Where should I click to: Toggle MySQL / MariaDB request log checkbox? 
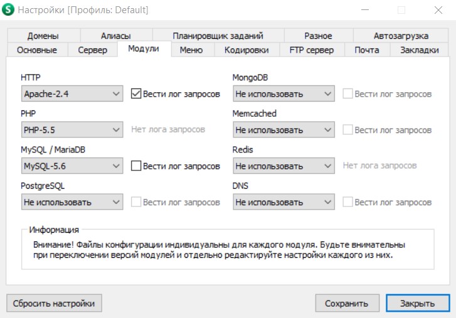[x=136, y=166]
